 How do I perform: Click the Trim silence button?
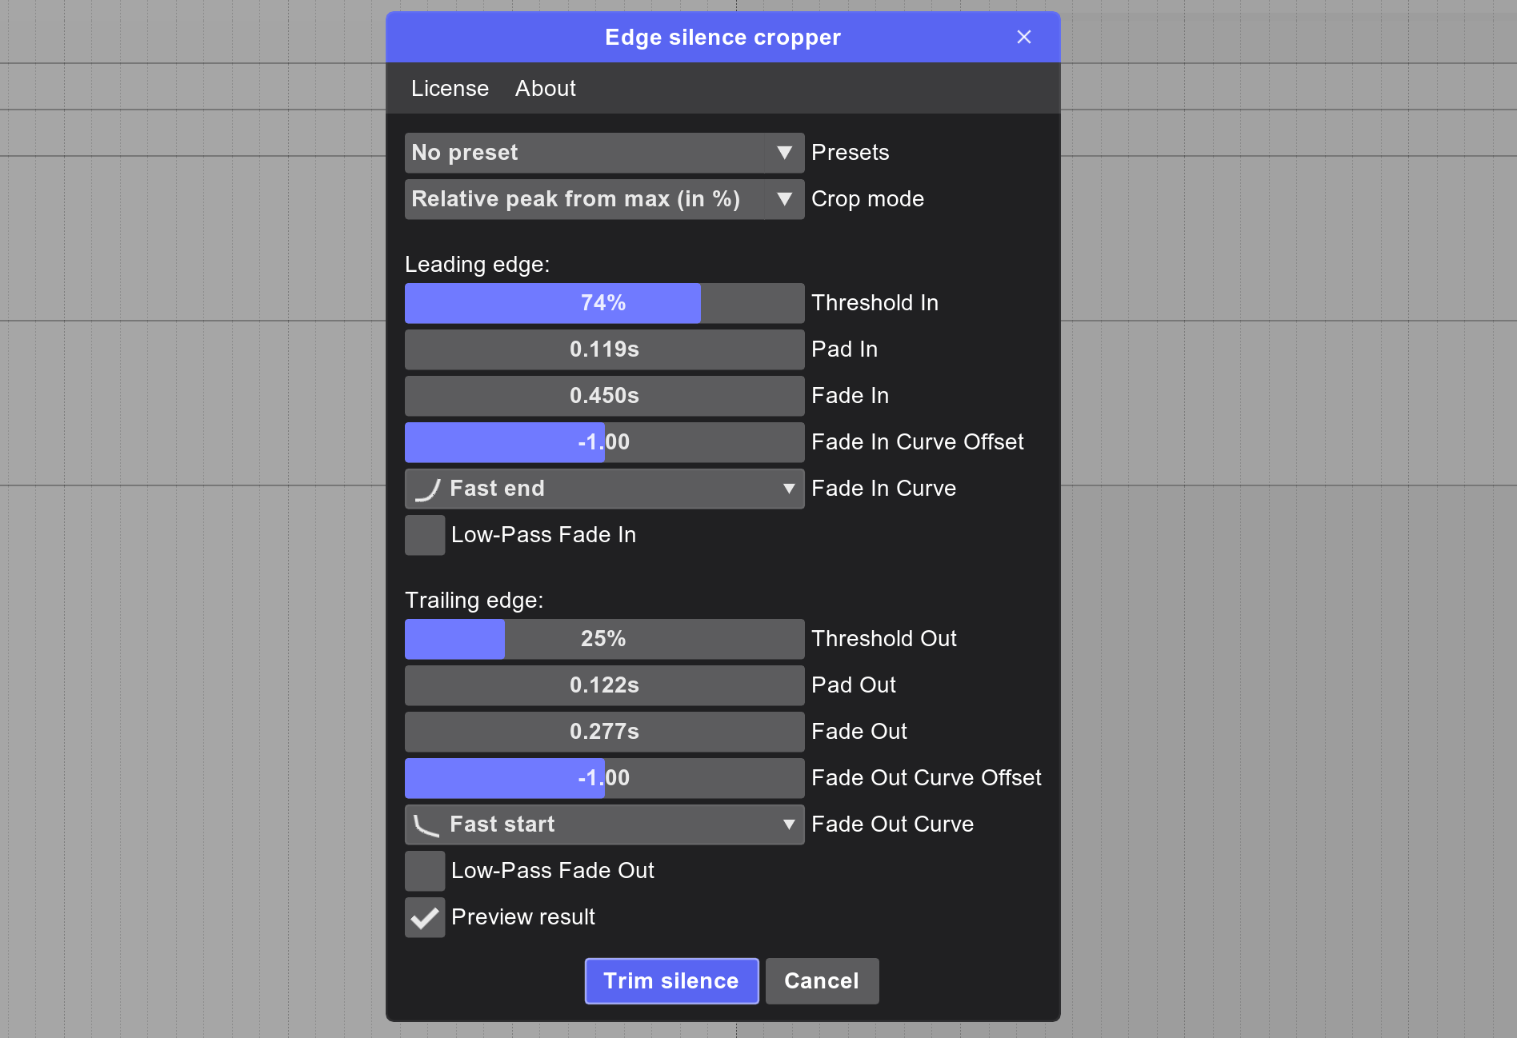pos(671,981)
